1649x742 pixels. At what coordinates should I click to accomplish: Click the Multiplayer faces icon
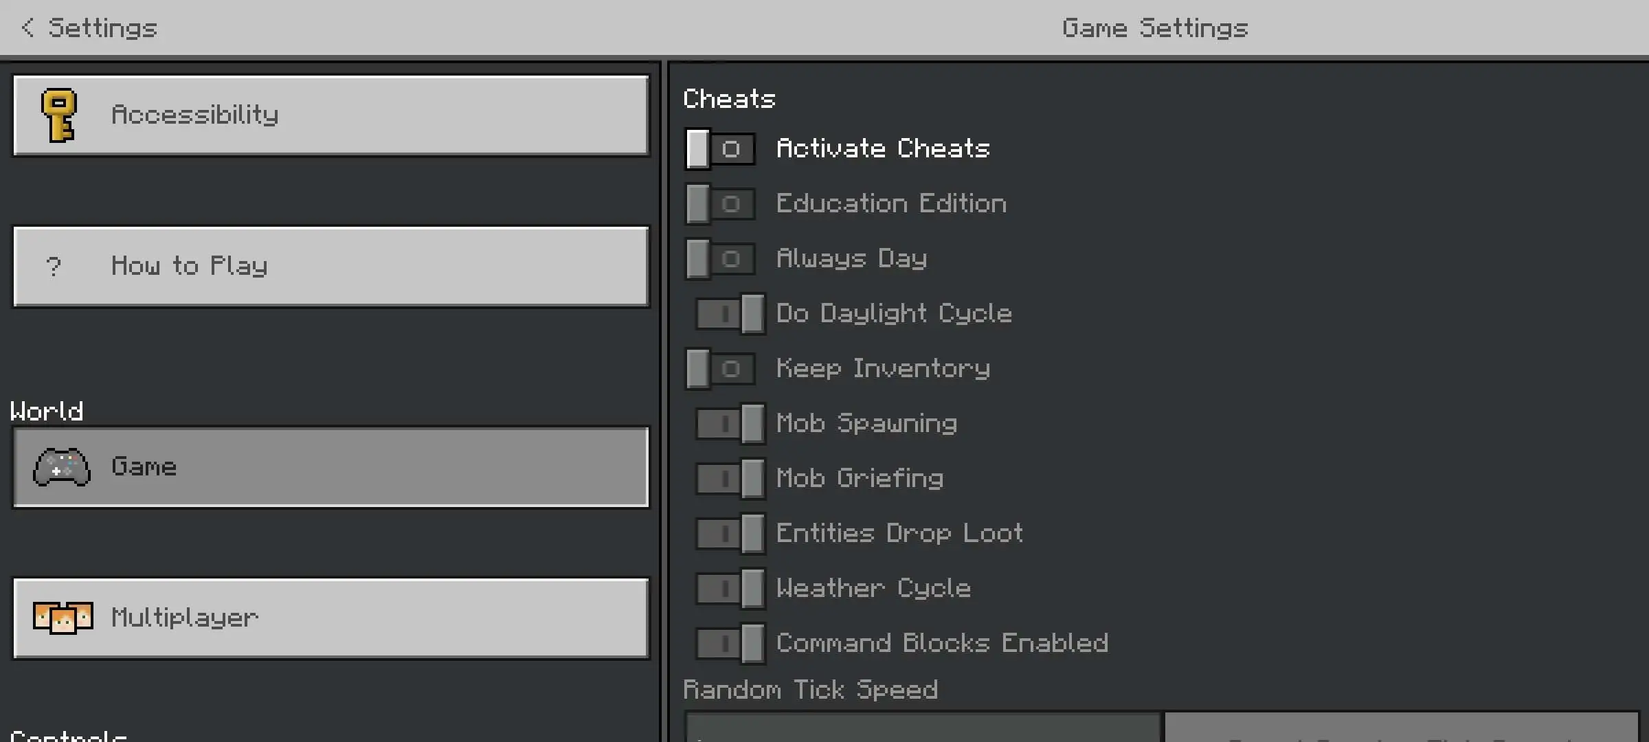pyautogui.click(x=63, y=618)
